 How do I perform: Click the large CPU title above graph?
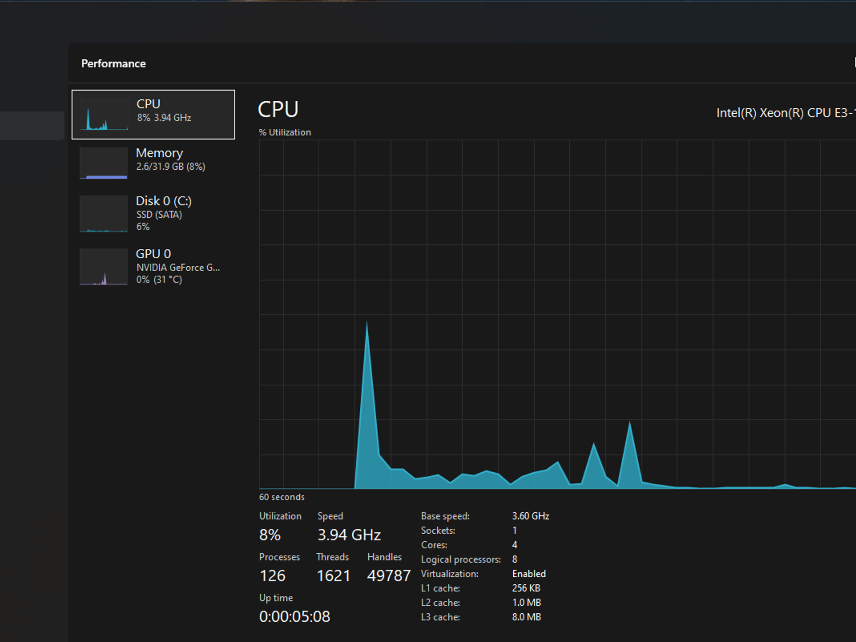(x=278, y=110)
